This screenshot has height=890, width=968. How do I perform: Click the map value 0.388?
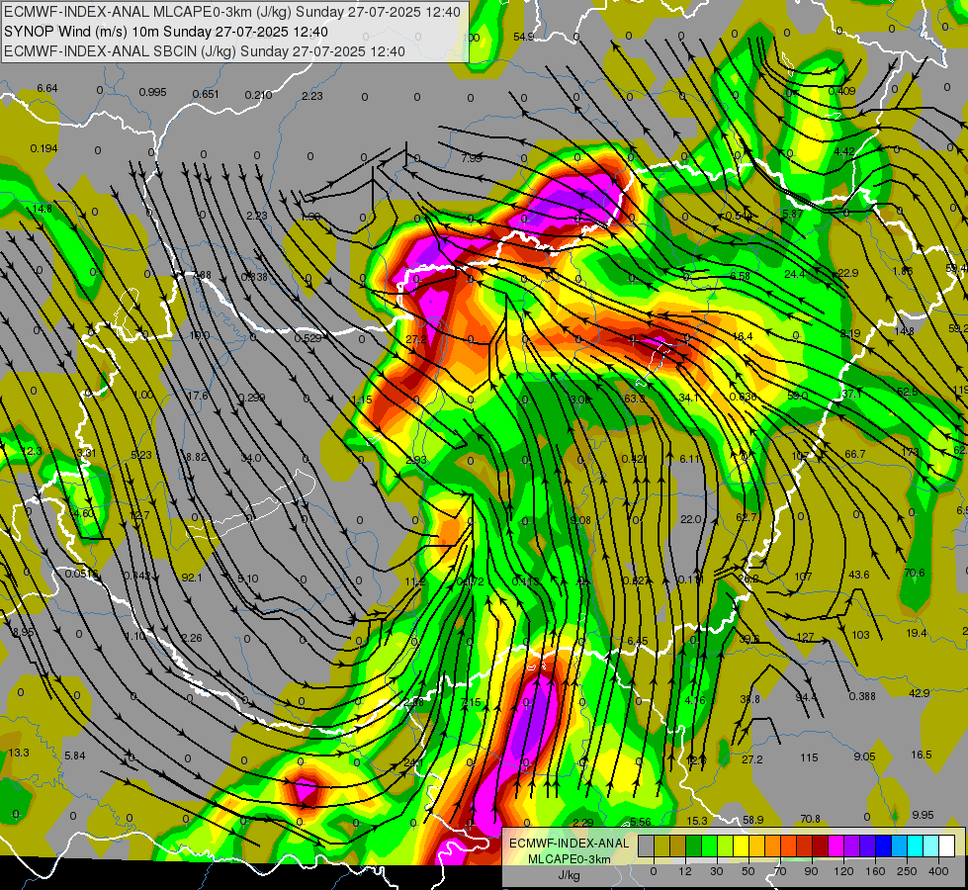point(862,696)
